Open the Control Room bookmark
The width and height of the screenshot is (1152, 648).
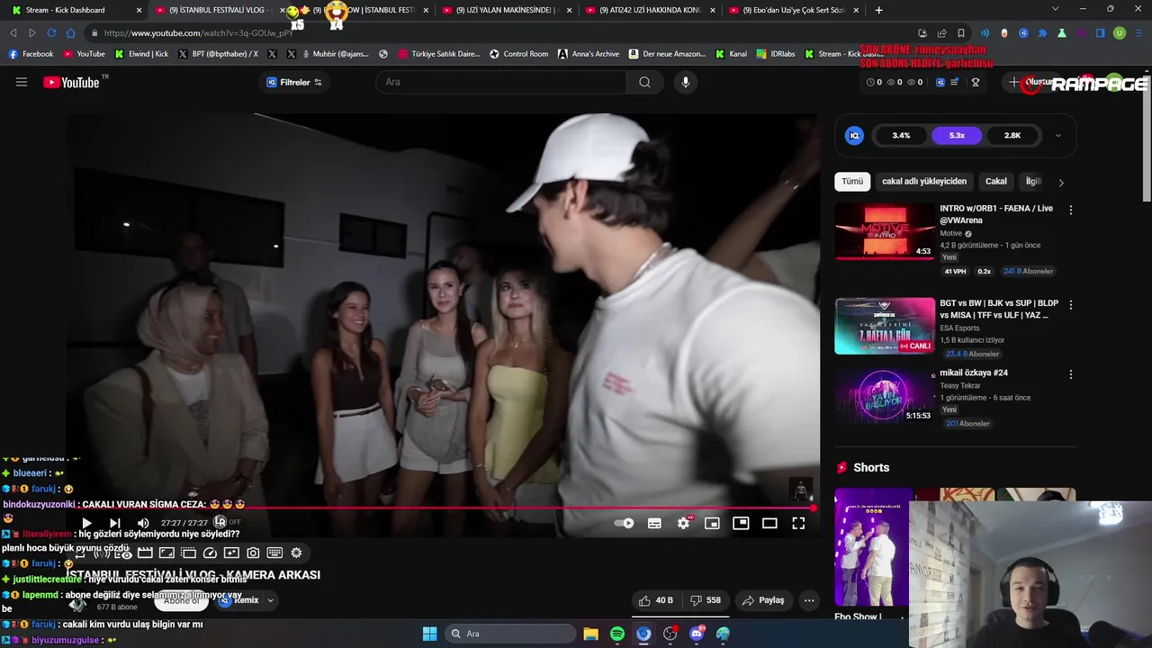(518, 54)
